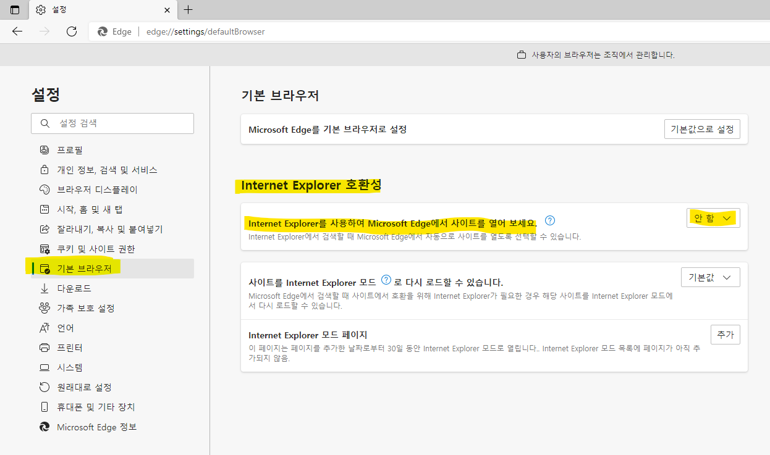Click 추가 button for IE mode pages

click(726, 335)
